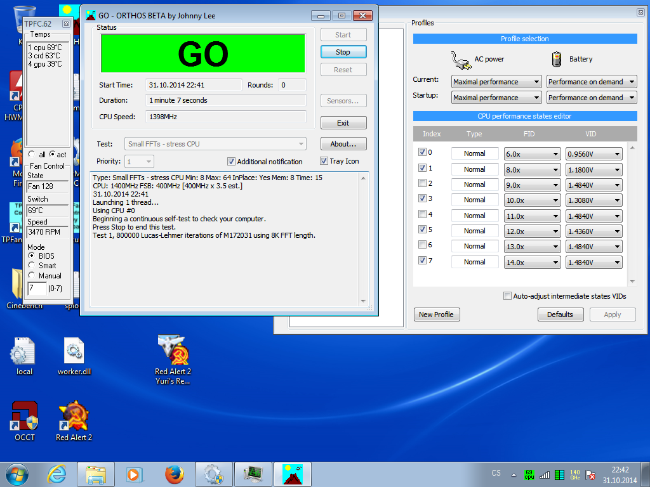Expand the Current AC power profile dropdown
The image size is (650, 487).
coord(496,82)
